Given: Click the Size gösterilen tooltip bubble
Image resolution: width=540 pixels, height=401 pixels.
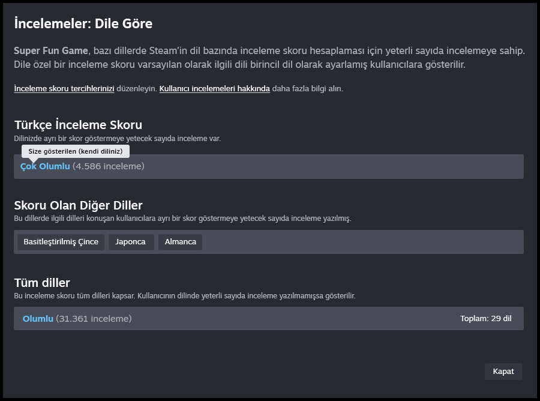Looking at the screenshot, I should 76,151.
